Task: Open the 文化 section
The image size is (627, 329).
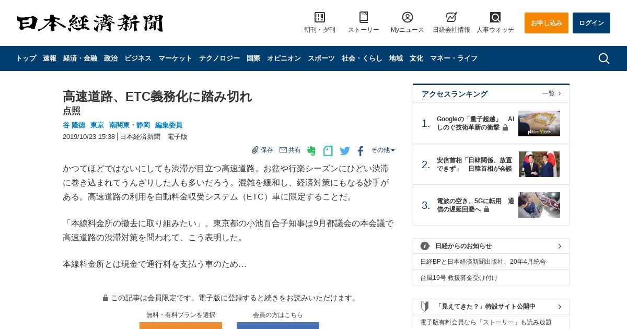Action: [416, 58]
